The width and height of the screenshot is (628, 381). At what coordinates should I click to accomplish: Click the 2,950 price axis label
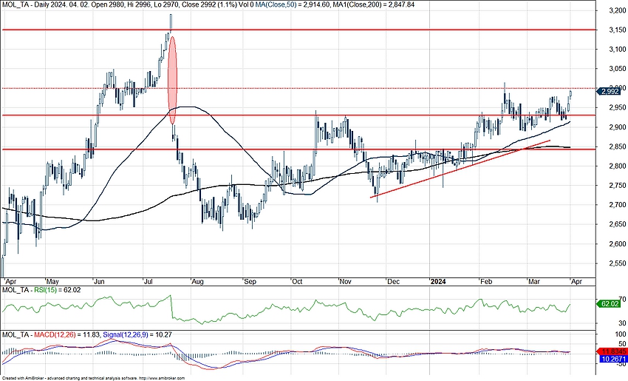pos(617,108)
